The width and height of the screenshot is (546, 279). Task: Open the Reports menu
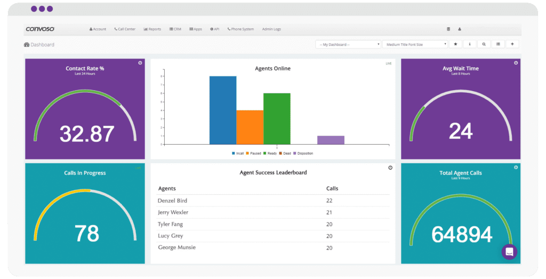pos(152,29)
